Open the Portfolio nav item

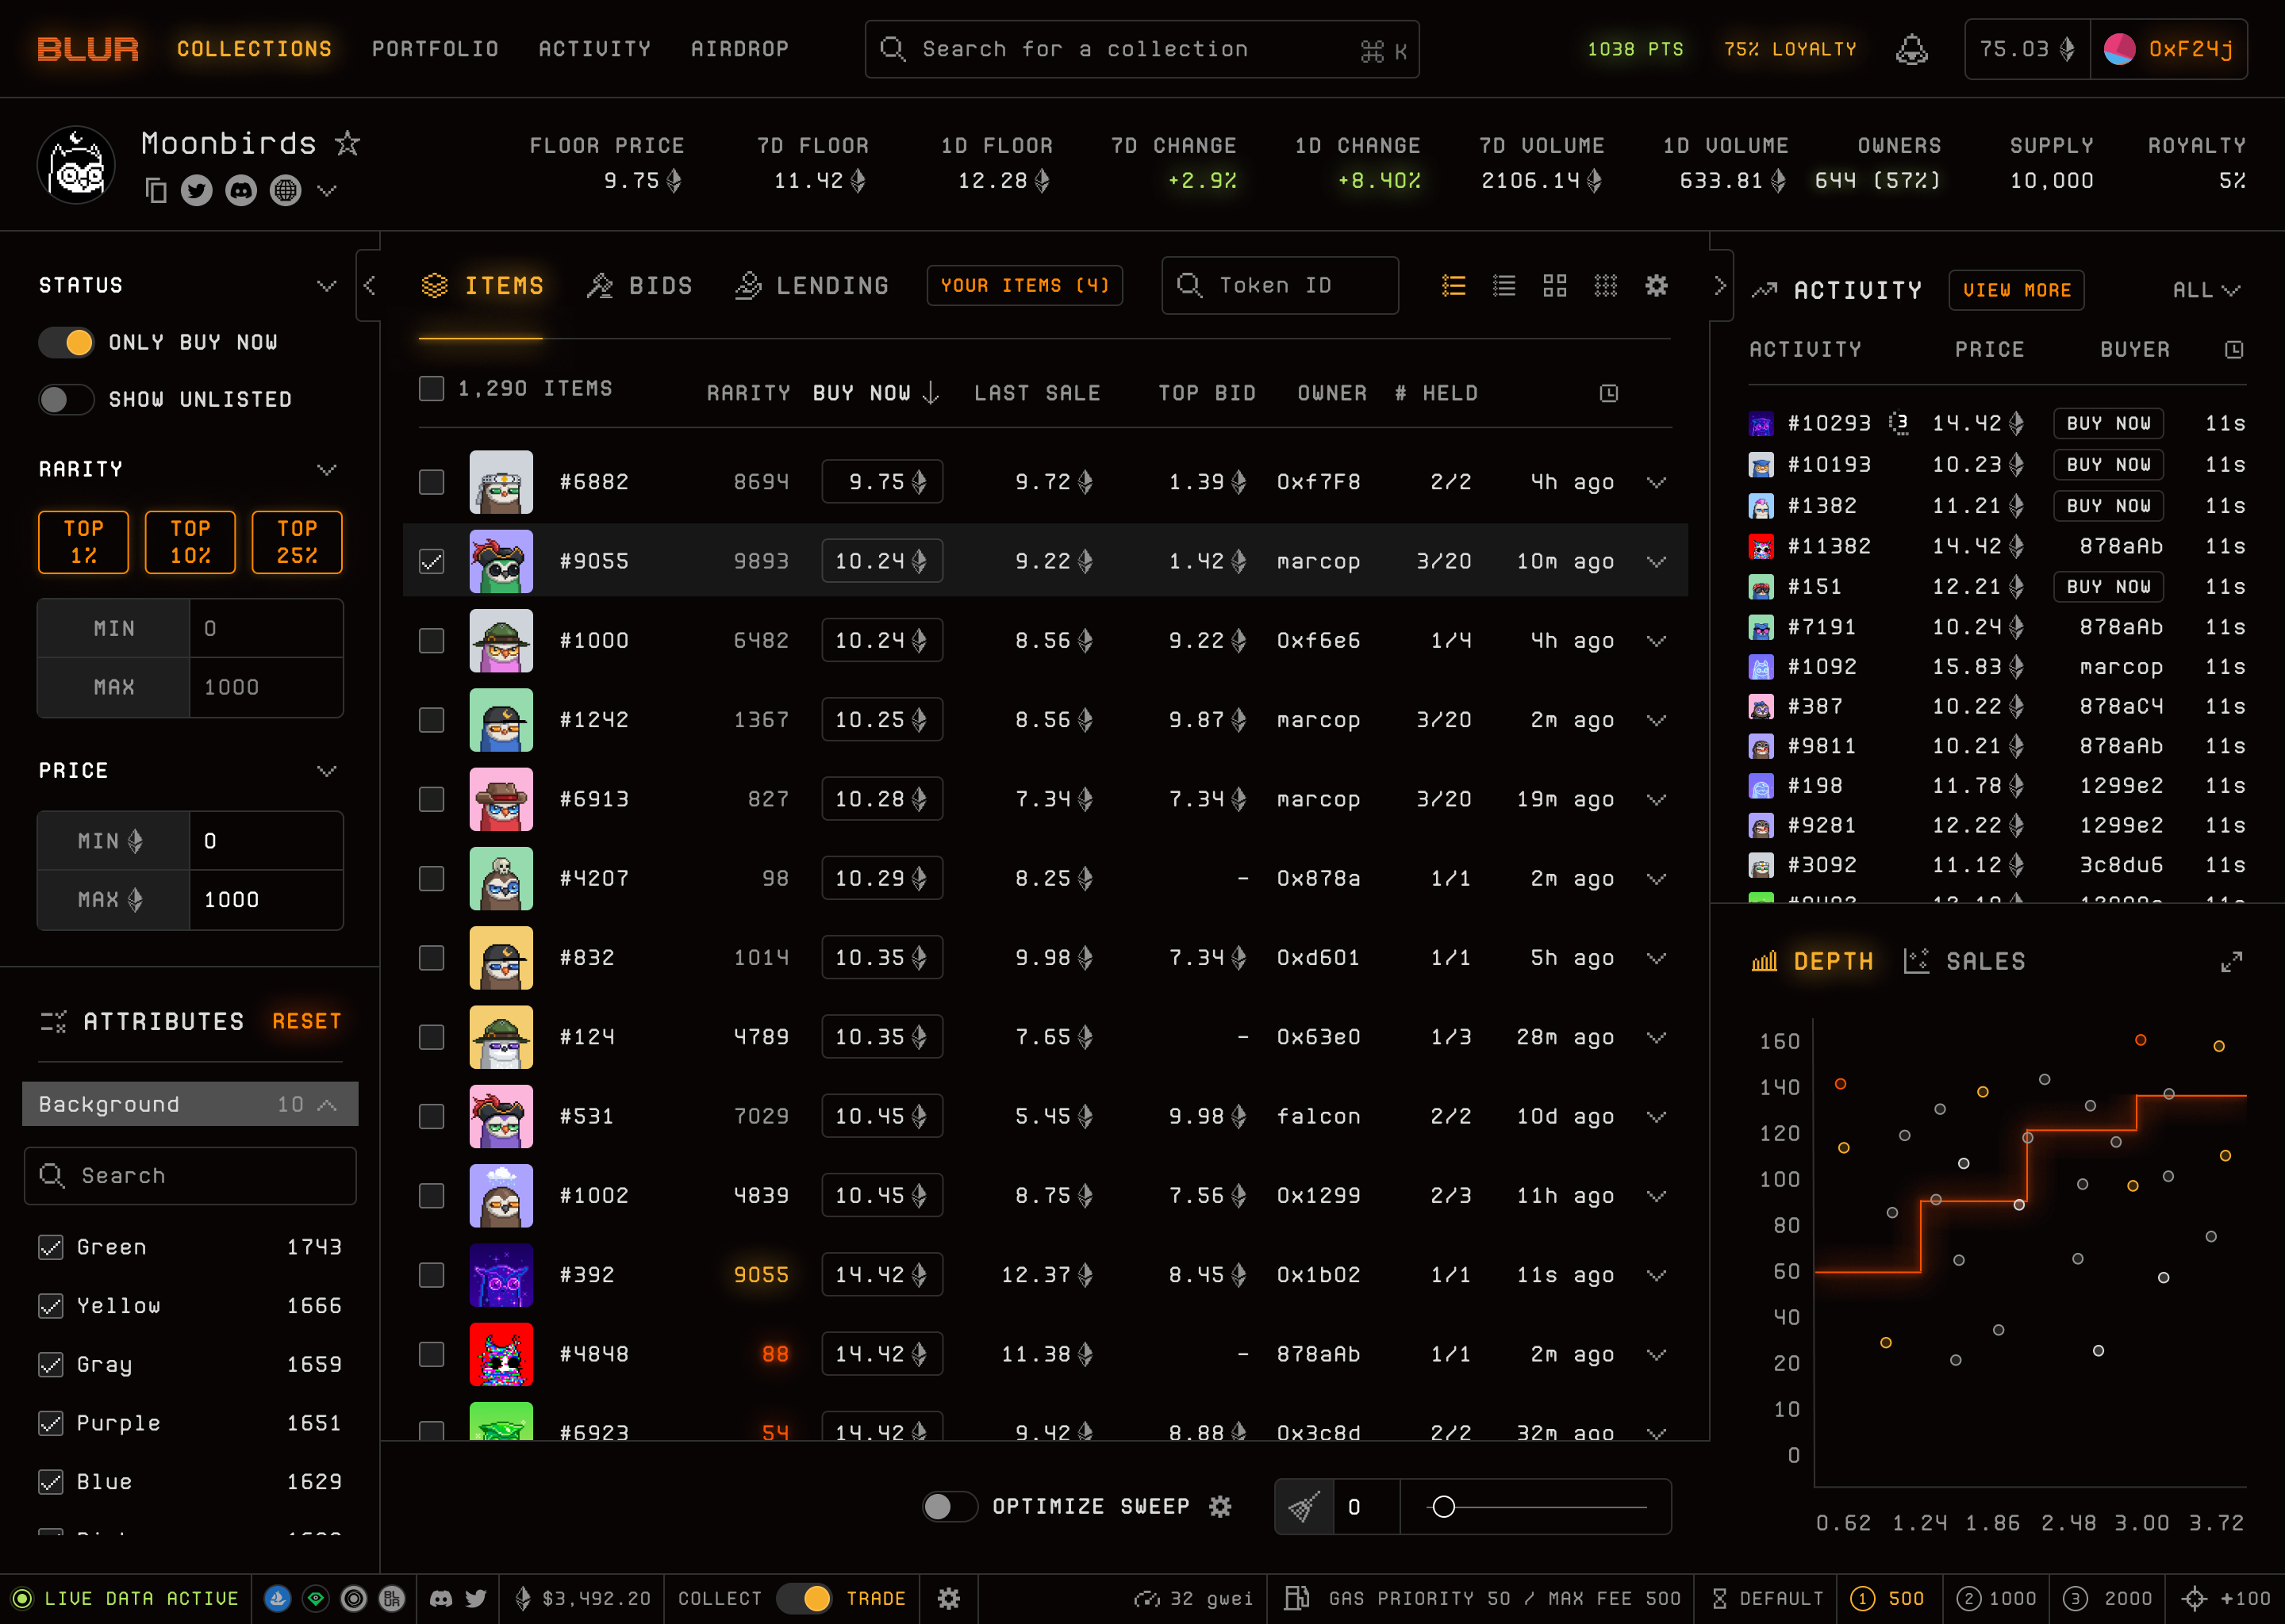point(436,49)
